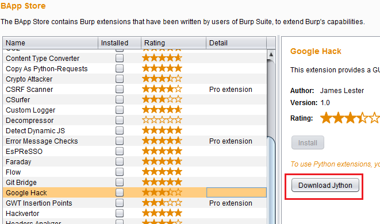Select the Content Type Converter row
Image resolution: width=380 pixels, height=224 pixels.
135,58
